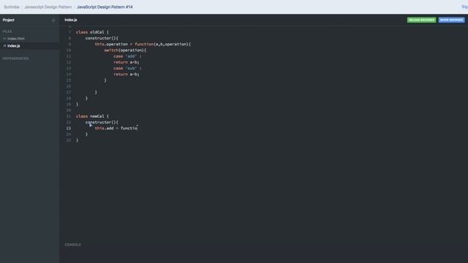The image size is (468, 263).
Task: Click the 'this.add = functio' code line
Action: tap(116, 129)
